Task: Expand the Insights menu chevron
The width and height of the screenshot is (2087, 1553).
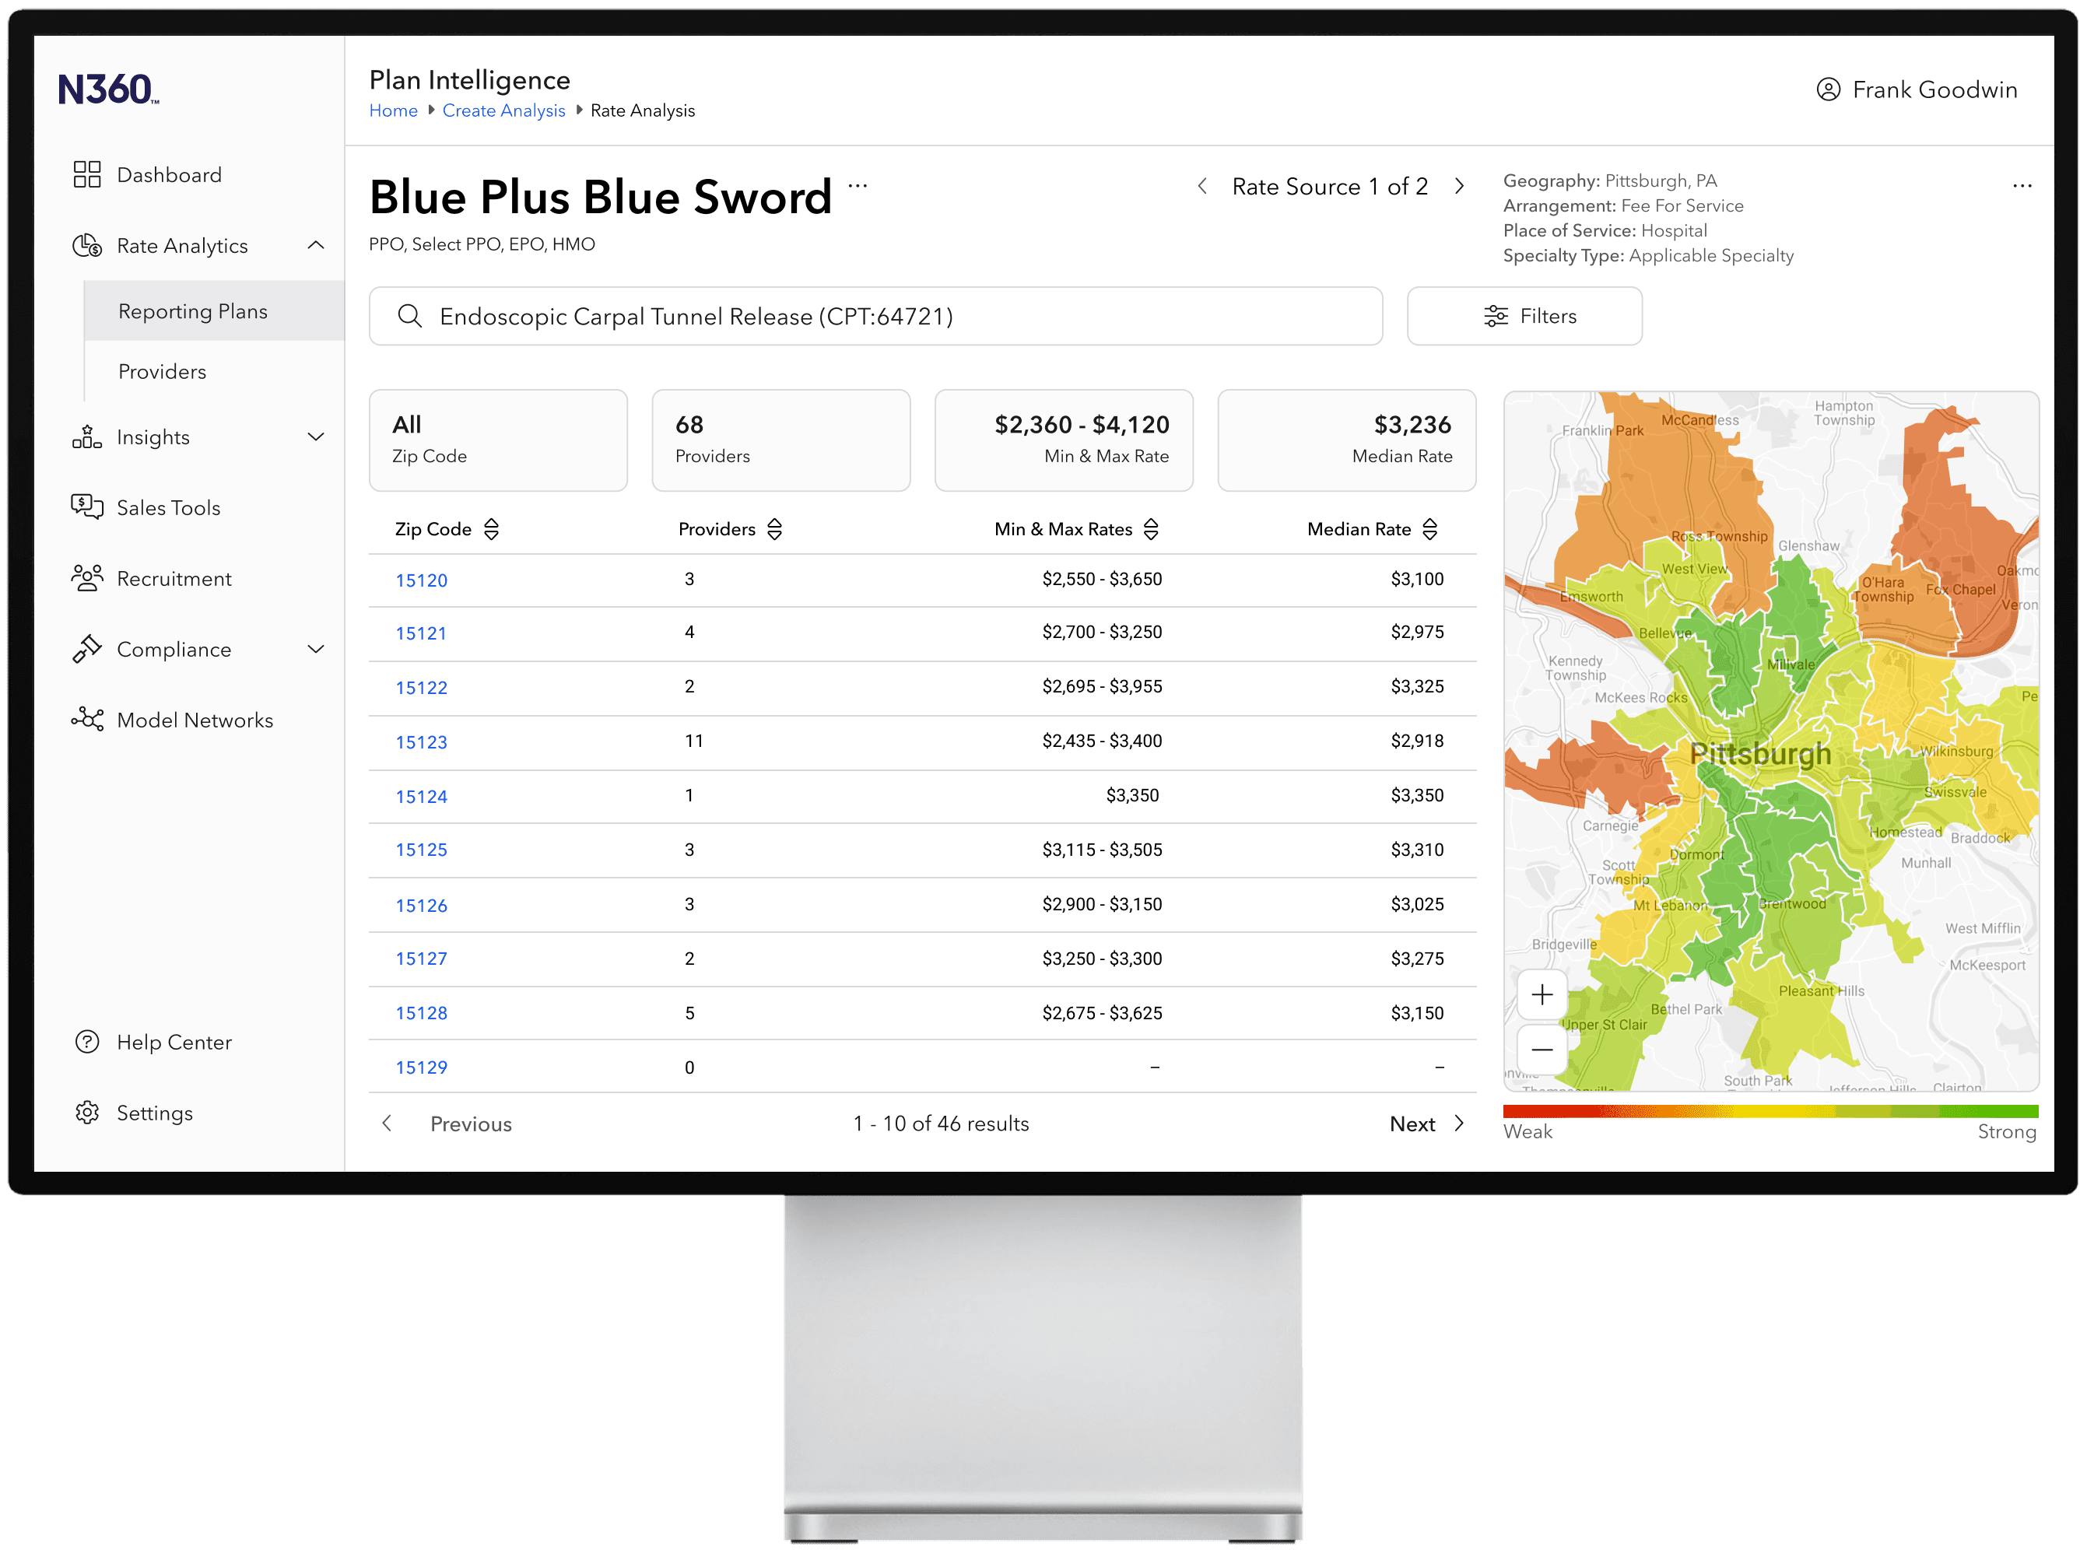Action: pos(316,437)
